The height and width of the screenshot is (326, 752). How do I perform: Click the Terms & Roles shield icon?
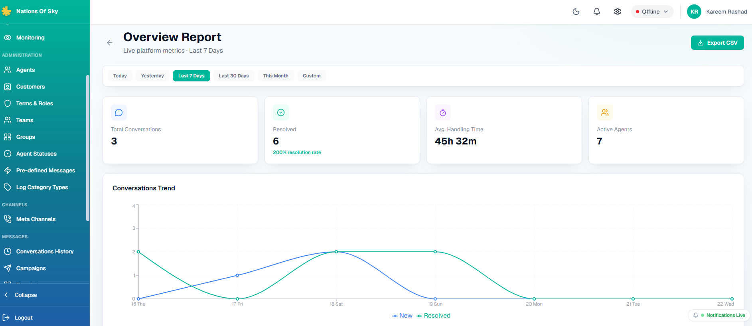tap(8, 103)
